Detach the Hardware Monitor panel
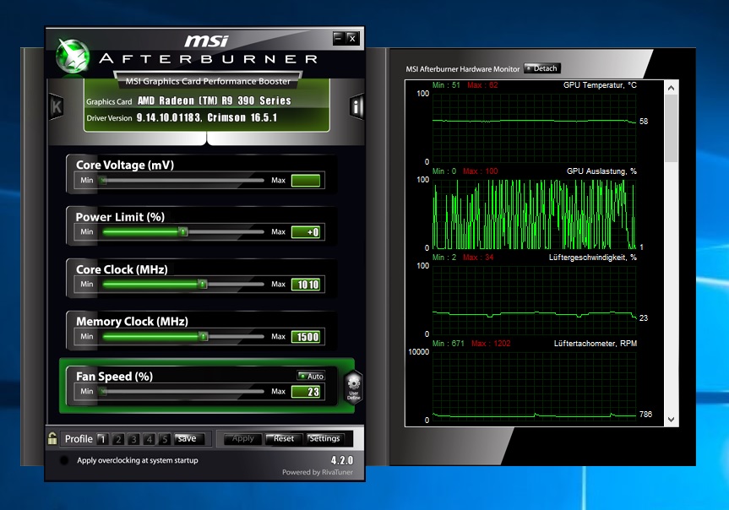The height and width of the screenshot is (510, 729). [542, 68]
